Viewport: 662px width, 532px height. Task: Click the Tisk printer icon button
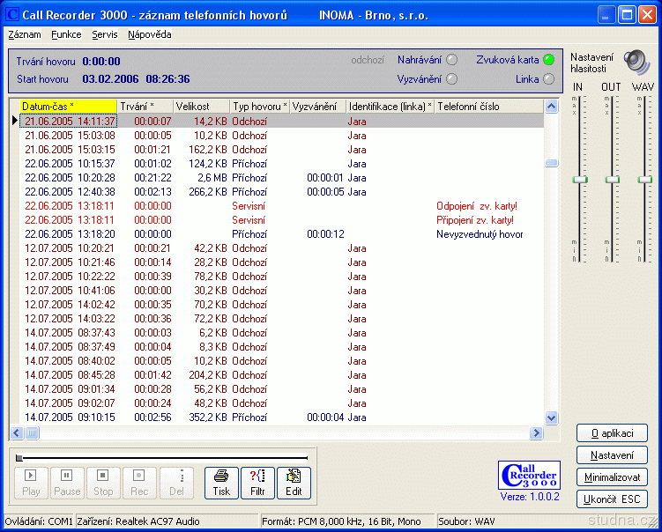(221, 483)
